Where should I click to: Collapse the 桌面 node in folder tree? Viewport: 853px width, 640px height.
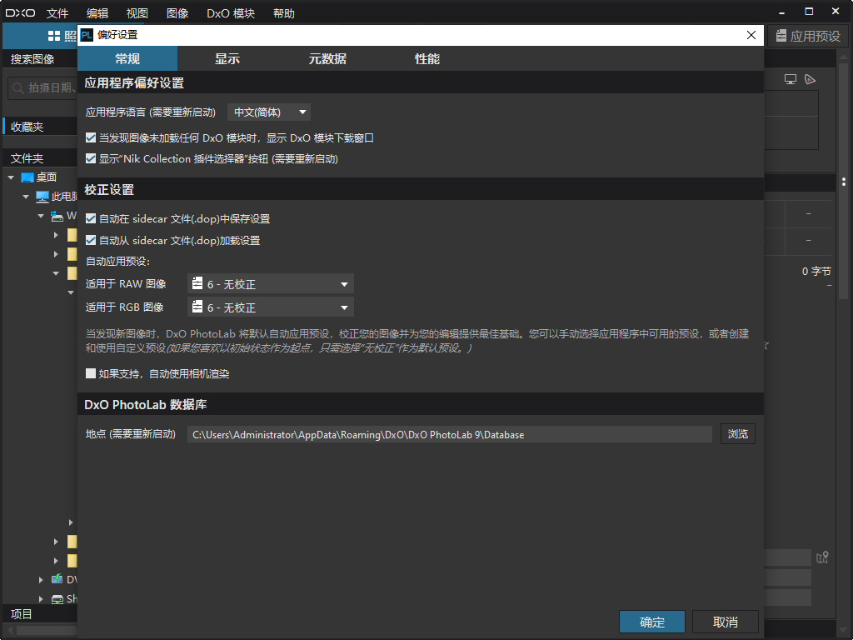10,177
